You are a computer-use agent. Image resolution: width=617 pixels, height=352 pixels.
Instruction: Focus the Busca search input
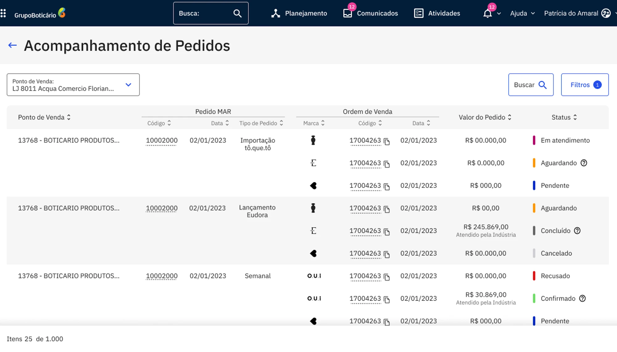211,13
